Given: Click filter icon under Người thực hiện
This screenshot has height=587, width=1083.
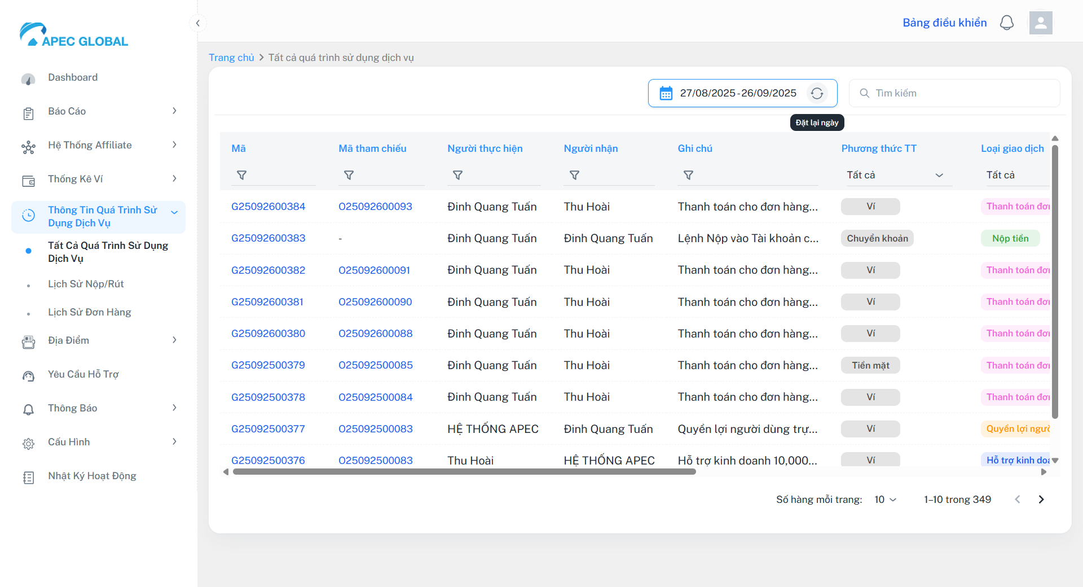Looking at the screenshot, I should pyautogui.click(x=457, y=176).
